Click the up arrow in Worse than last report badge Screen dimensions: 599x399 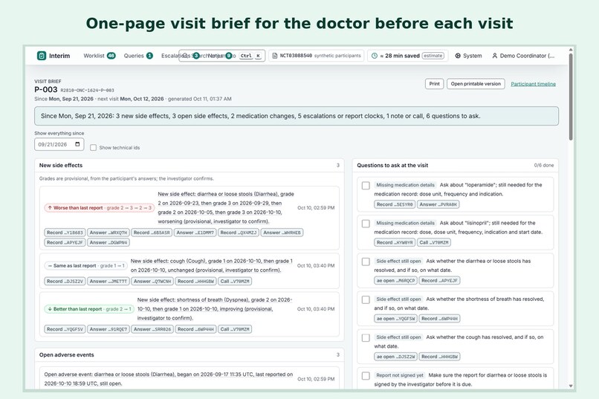(x=50, y=208)
